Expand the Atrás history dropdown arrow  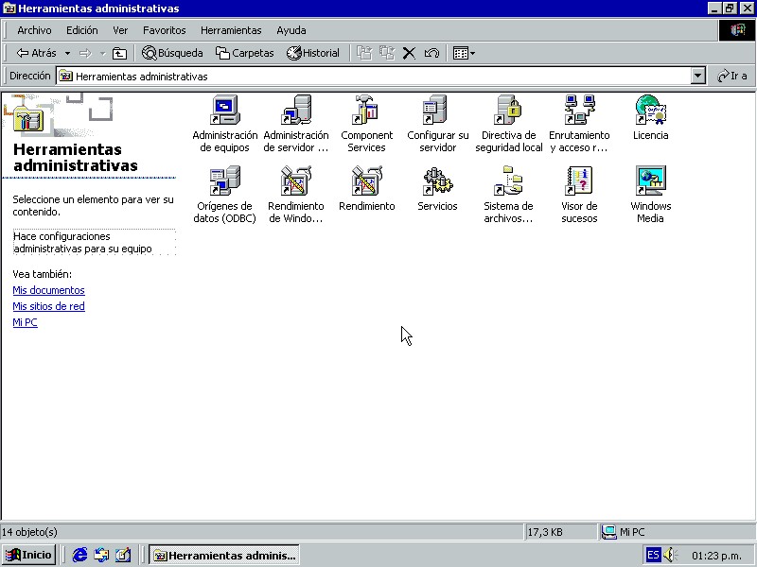[67, 53]
